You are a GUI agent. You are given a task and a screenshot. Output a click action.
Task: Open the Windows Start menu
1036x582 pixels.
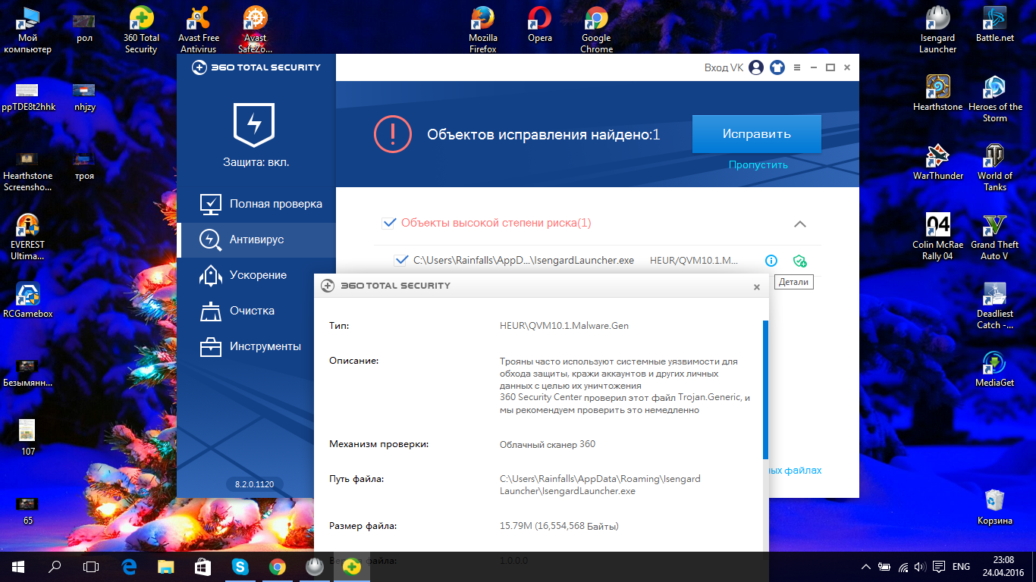pyautogui.click(x=18, y=567)
